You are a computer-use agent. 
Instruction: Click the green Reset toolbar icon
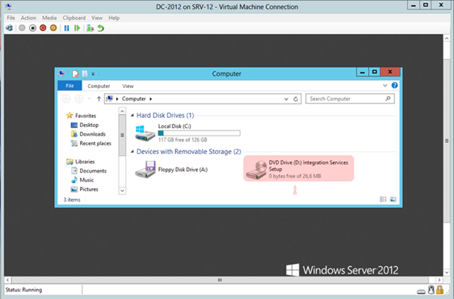(77, 28)
